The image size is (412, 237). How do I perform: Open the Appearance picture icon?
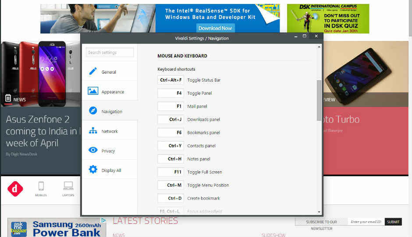(93, 91)
